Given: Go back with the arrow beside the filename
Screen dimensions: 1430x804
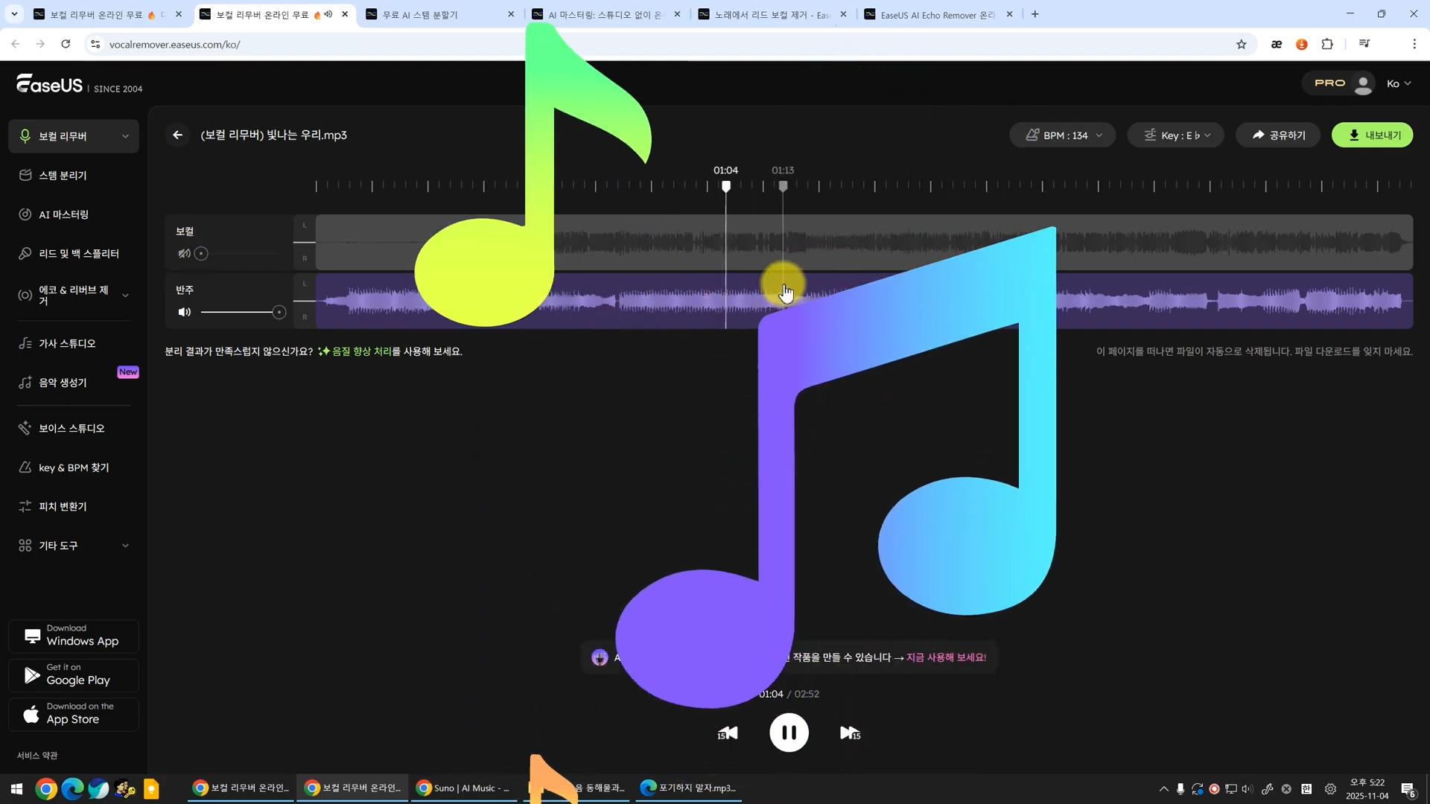Looking at the screenshot, I should tap(177, 135).
